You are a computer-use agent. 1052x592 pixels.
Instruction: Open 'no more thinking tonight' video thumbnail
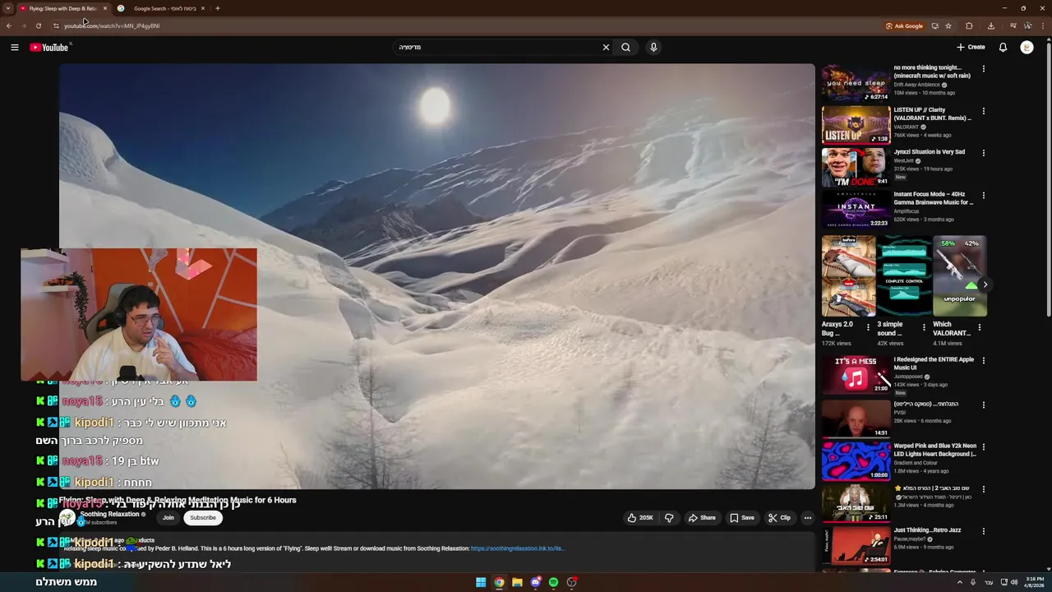[856, 83]
